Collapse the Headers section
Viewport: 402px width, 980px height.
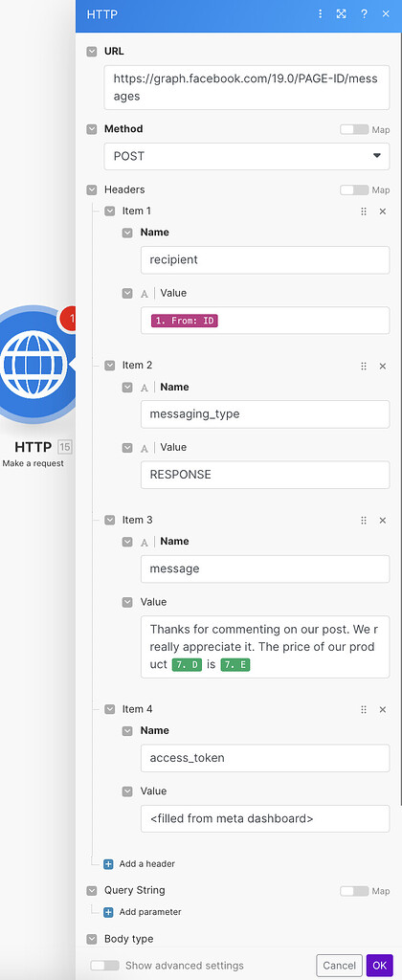(92, 189)
